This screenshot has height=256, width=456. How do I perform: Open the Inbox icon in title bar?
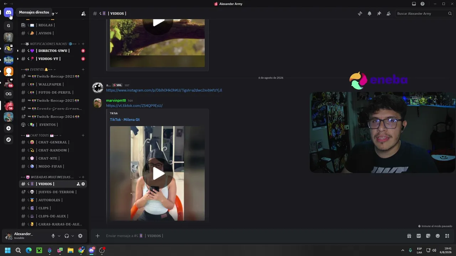(x=414, y=4)
